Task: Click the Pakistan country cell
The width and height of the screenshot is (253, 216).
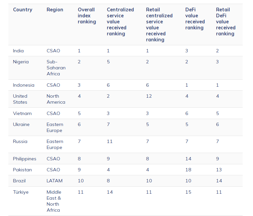Action: tap(22, 170)
